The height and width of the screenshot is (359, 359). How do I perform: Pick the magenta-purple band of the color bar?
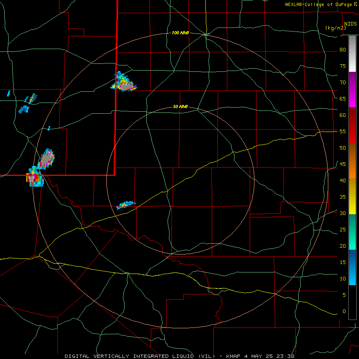tap(352, 89)
